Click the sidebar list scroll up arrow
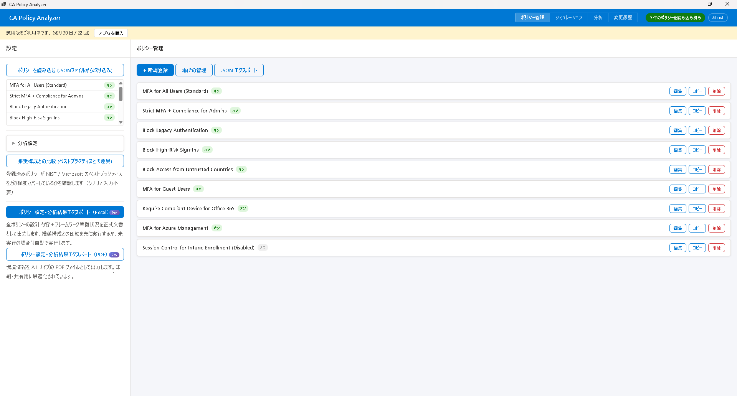 point(121,83)
